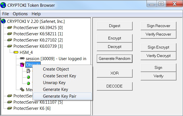Click the session chain-link icon
The width and height of the screenshot is (183, 116).
pos(22,58)
